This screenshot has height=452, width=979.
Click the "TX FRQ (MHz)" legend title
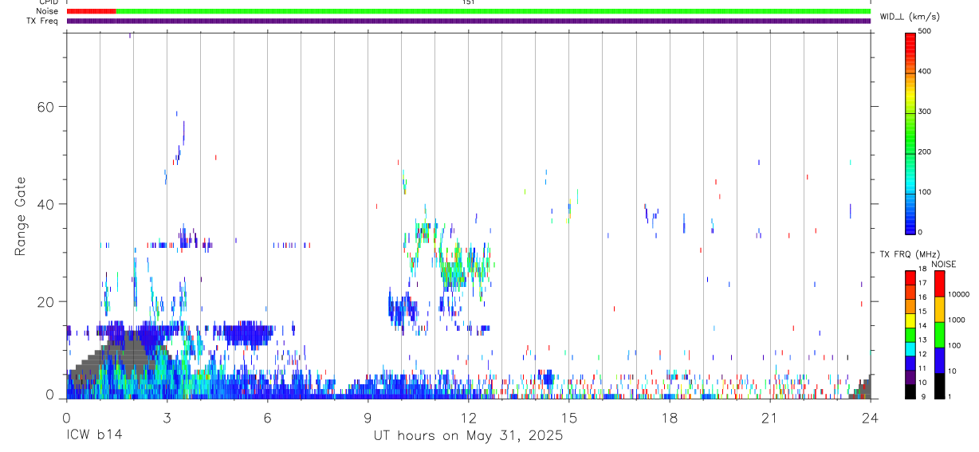pos(909,254)
